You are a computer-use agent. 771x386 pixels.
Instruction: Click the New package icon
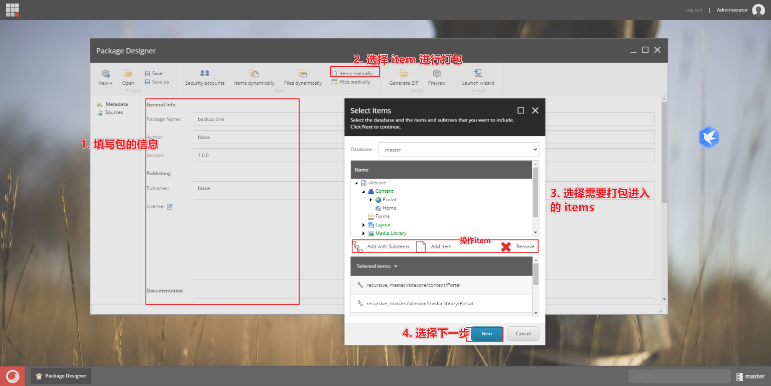(105, 73)
